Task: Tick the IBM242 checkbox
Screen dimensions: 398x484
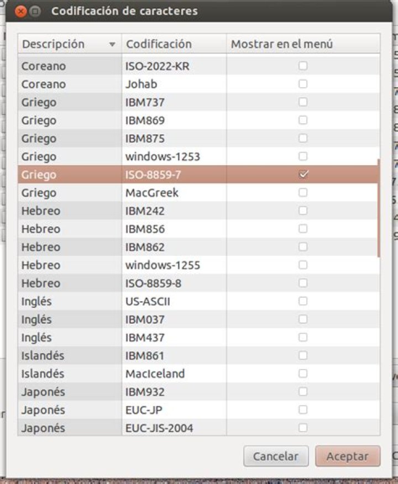Action: (x=303, y=211)
